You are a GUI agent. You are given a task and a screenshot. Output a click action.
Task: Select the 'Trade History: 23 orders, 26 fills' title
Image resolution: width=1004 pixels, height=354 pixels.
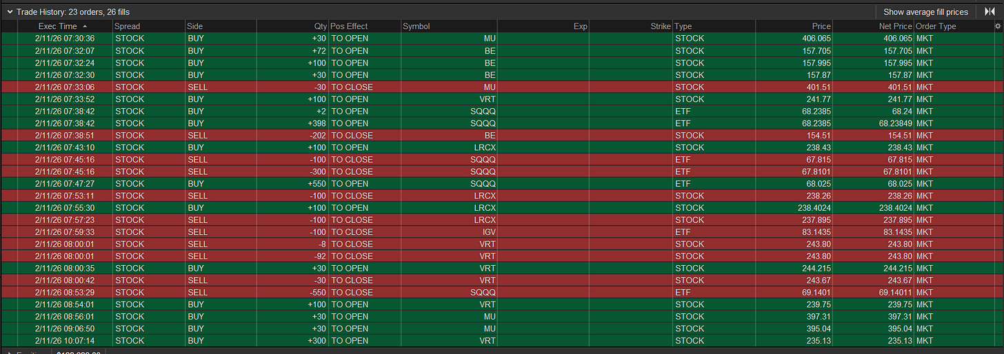click(x=73, y=12)
